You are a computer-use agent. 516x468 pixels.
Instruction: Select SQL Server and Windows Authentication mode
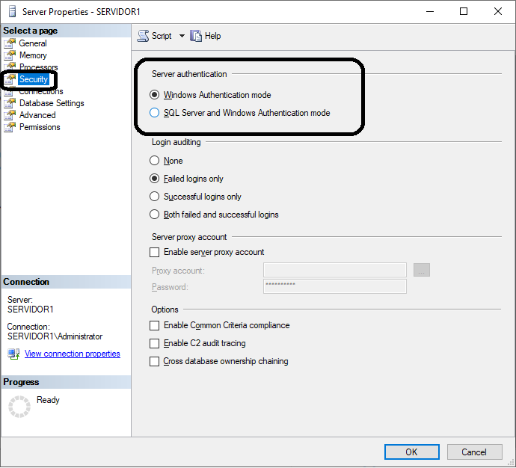pyautogui.click(x=155, y=113)
